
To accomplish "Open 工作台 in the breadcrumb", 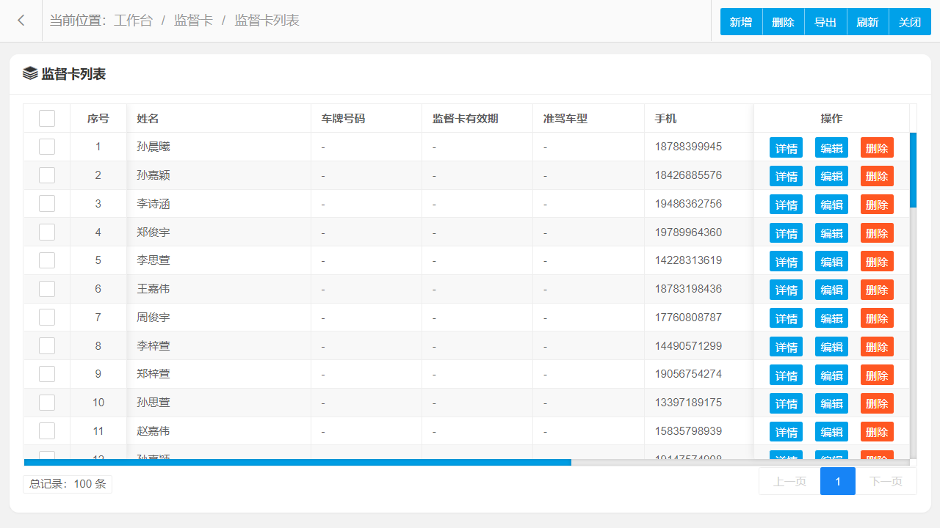I will coord(133,21).
